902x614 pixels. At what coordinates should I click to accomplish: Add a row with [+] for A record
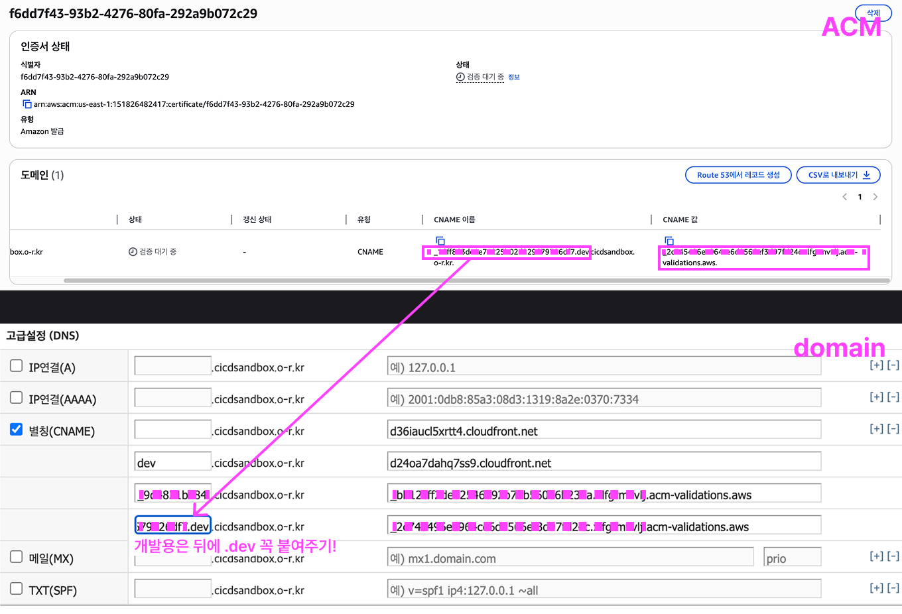coord(876,365)
